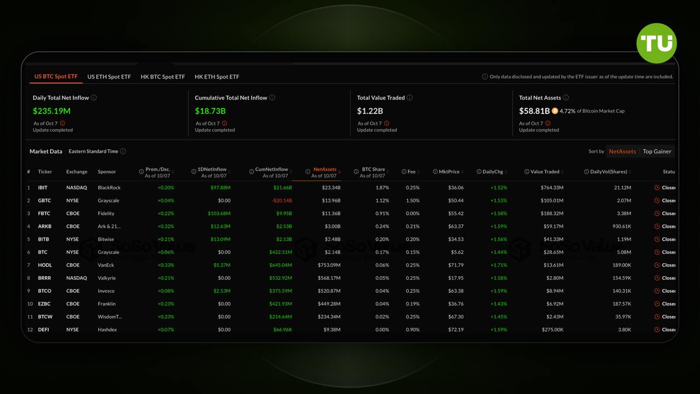Image resolution: width=700 pixels, height=394 pixels.
Task: Click Hashdex sponsor cell
Action: click(x=107, y=329)
